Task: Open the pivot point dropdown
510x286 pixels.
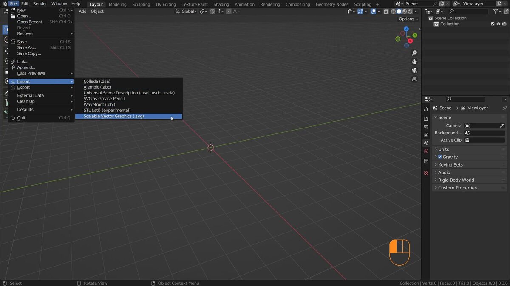Action: (204, 11)
